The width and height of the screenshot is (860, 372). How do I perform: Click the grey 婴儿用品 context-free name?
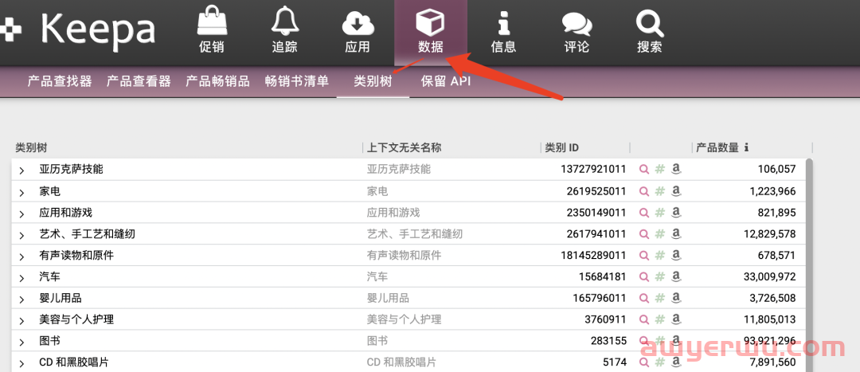point(388,298)
